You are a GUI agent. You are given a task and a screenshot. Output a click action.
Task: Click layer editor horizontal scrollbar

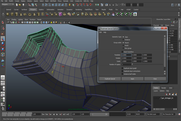pos(160,109)
